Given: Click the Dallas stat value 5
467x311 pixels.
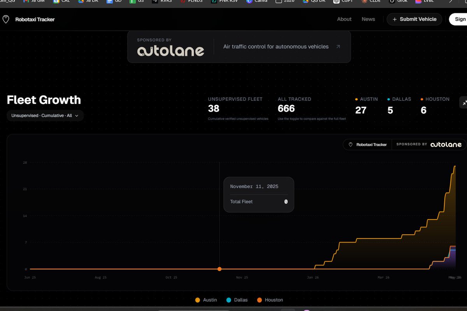Looking at the screenshot, I should 390,110.
